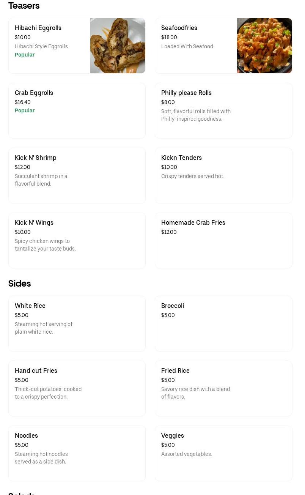Click the Popular label under Hibachi Eggrolls
Screen dimensions: 305x495
(x=25, y=55)
